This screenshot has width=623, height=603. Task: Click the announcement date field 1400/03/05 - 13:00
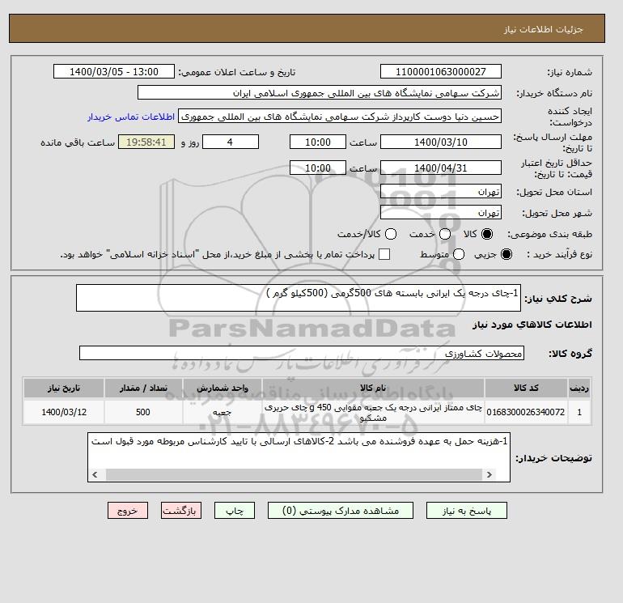pos(114,71)
